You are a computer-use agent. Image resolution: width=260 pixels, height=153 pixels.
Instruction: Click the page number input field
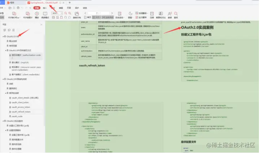coord(99,13)
